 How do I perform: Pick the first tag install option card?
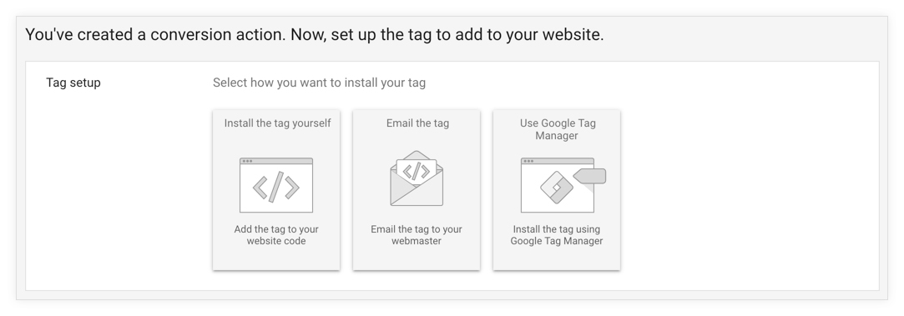[276, 190]
